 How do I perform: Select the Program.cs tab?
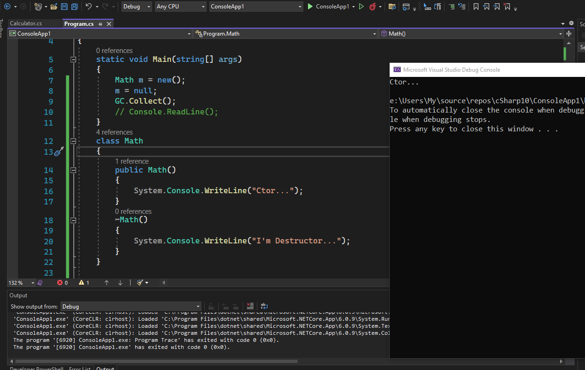pyautogui.click(x=78, y=23)
